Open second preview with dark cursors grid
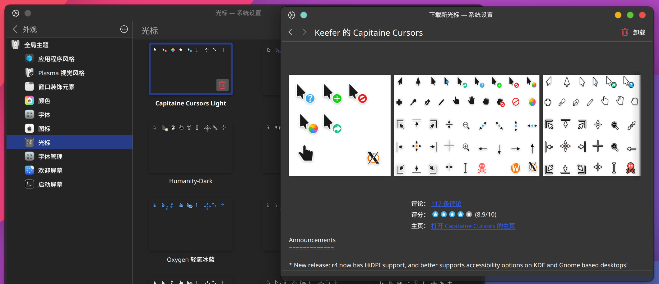The height and width of the screenshot is (284, 659). click(467, 125)
